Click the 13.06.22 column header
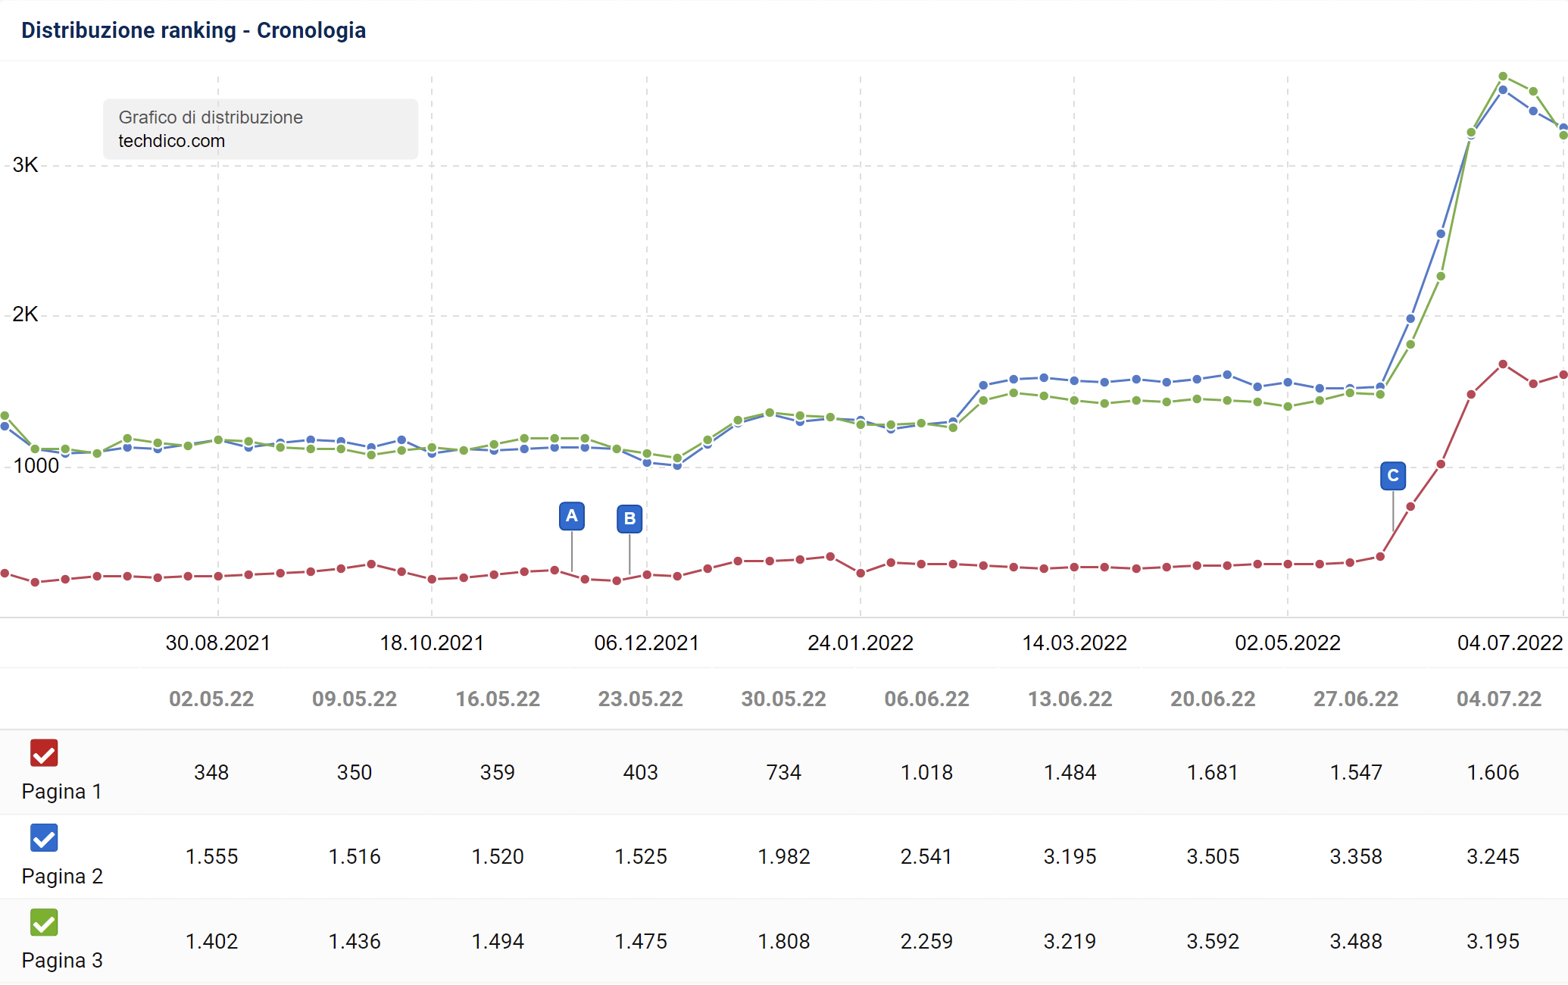The image size is (1568, 985). [x=1070, y=699]
